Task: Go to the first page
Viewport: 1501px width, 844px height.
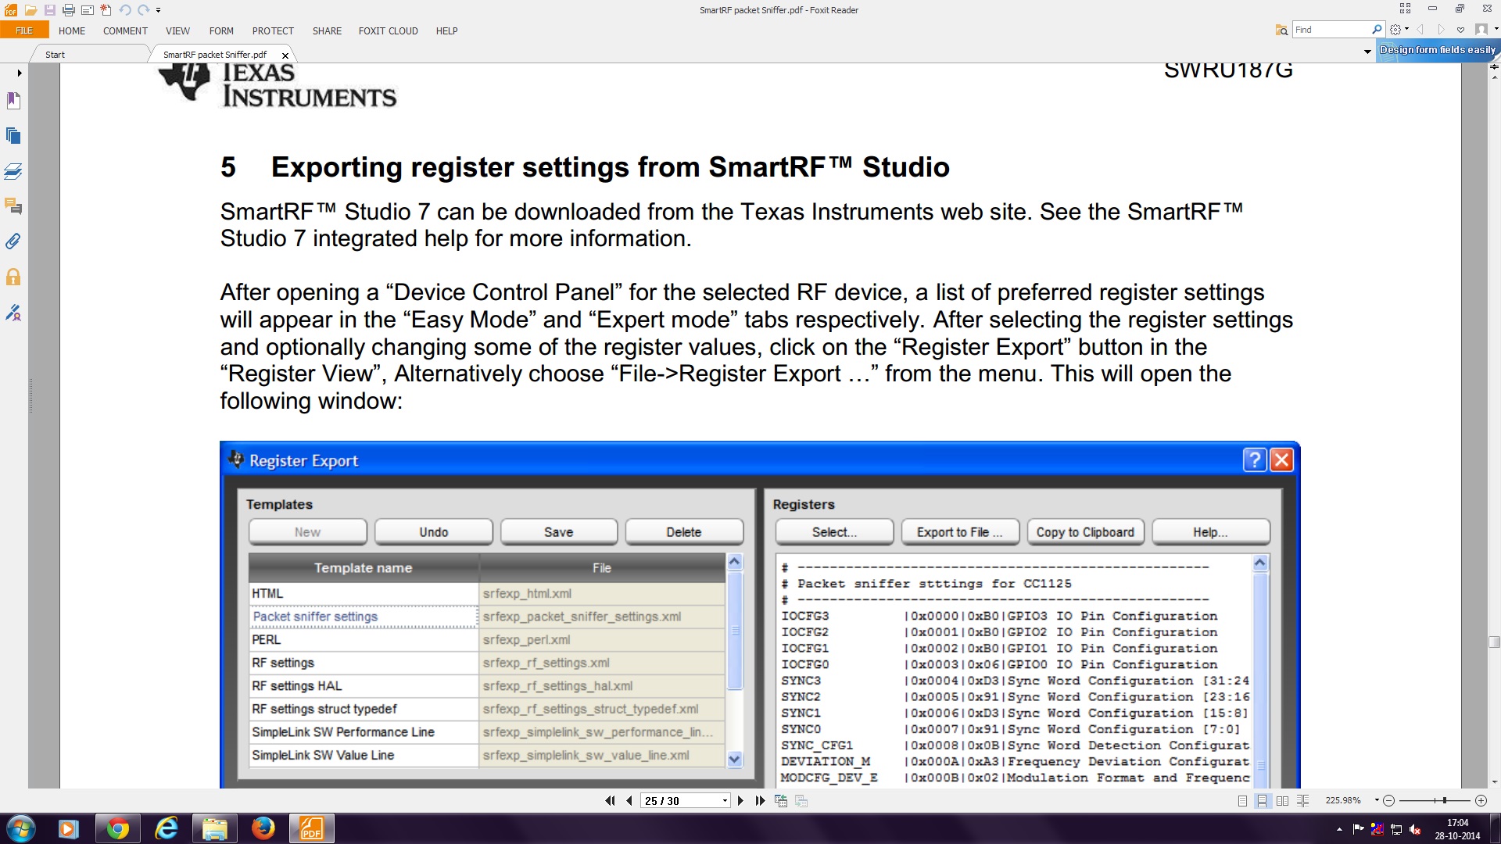Action: pos(610,800)
